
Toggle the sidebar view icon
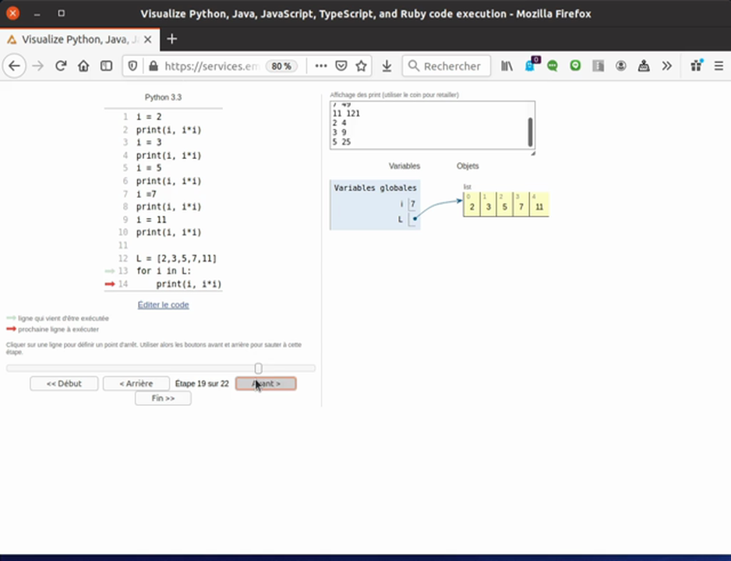point(106,66)
